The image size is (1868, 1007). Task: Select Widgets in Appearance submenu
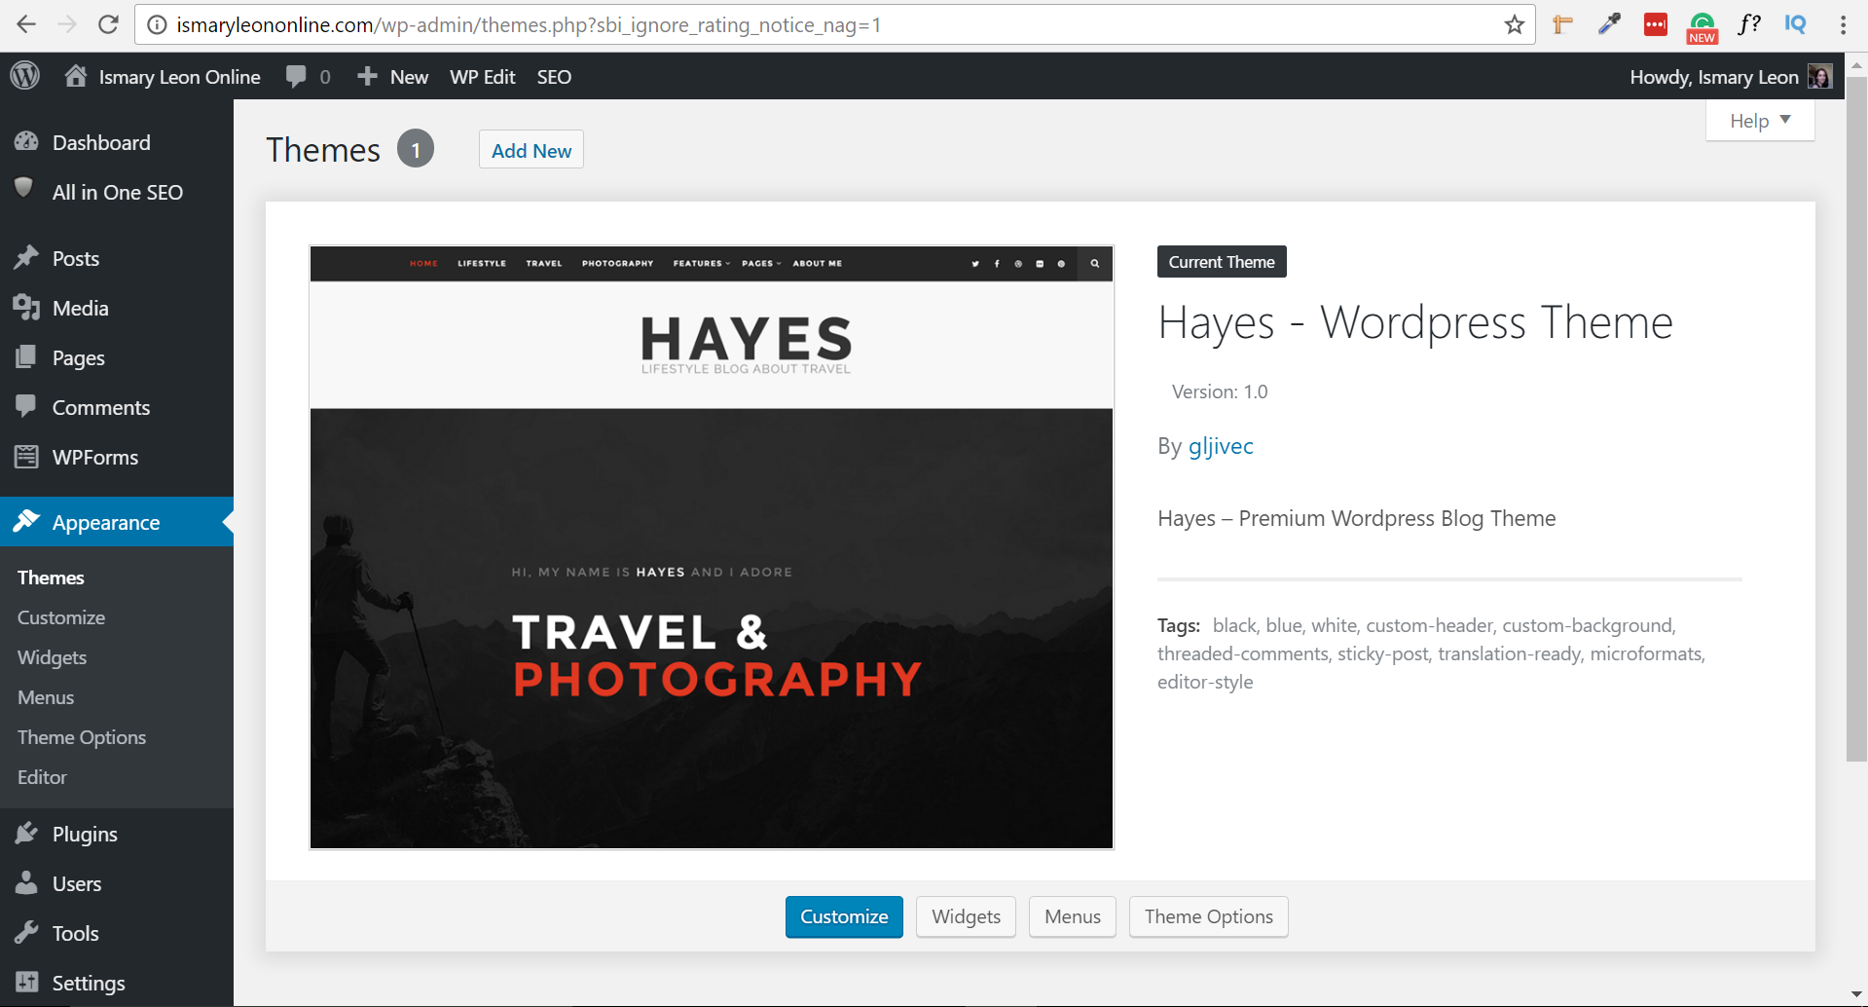click(x=53, y=657)
